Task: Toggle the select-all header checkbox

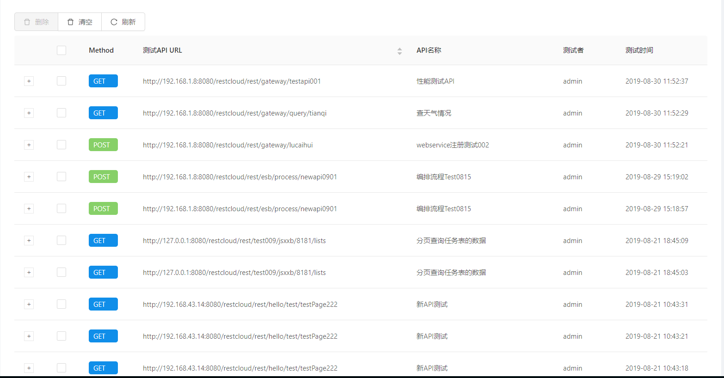Action: (x=61, y=50)
